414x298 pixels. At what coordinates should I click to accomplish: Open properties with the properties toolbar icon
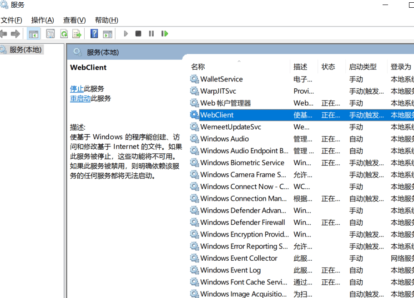point(49,33)
